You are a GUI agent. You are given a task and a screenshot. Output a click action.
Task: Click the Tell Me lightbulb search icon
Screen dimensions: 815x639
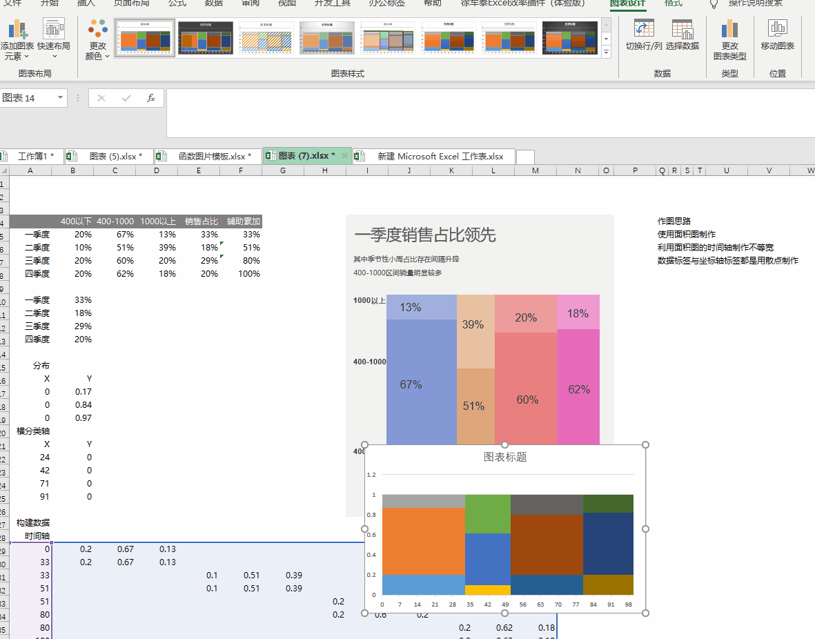tap(714, 3)
